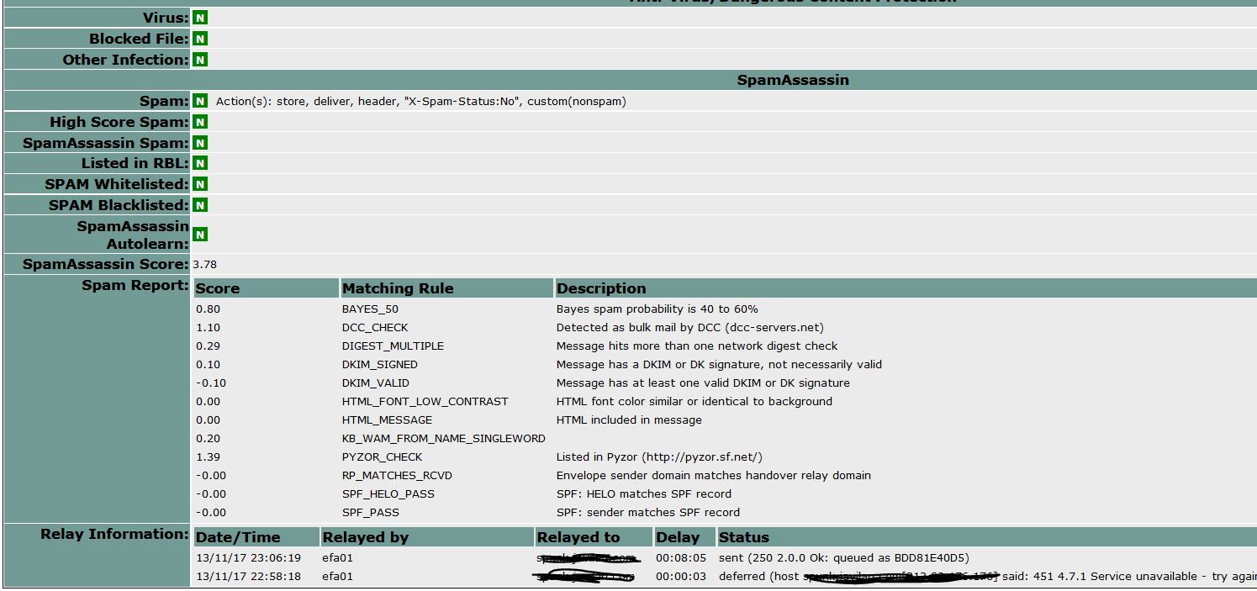Click the N icon for SPAM Blacklisted
1257x591 pixels.
click(199, 205)
